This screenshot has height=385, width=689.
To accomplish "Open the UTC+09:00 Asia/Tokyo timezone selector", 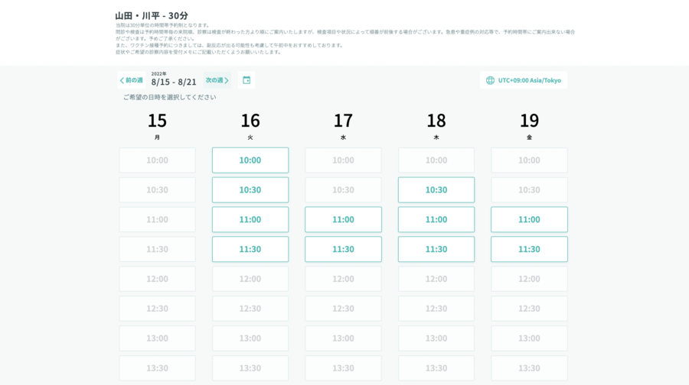I will (529, 80).
